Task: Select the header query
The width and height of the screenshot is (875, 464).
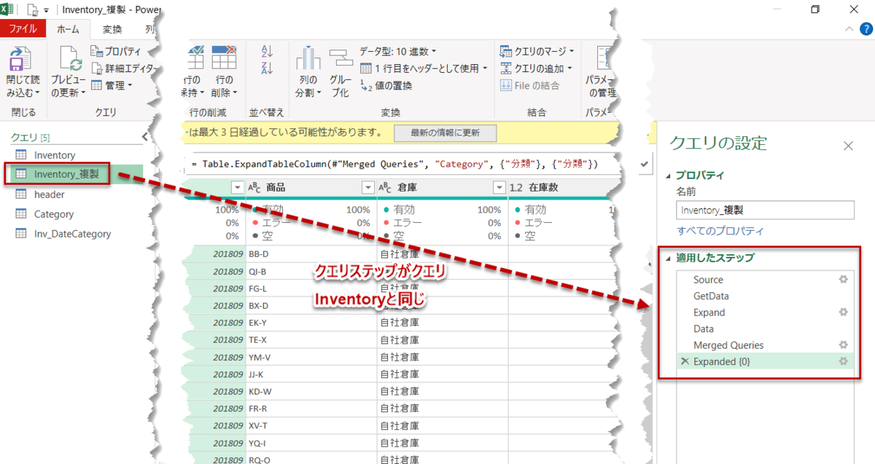Action: pos(50,194)
